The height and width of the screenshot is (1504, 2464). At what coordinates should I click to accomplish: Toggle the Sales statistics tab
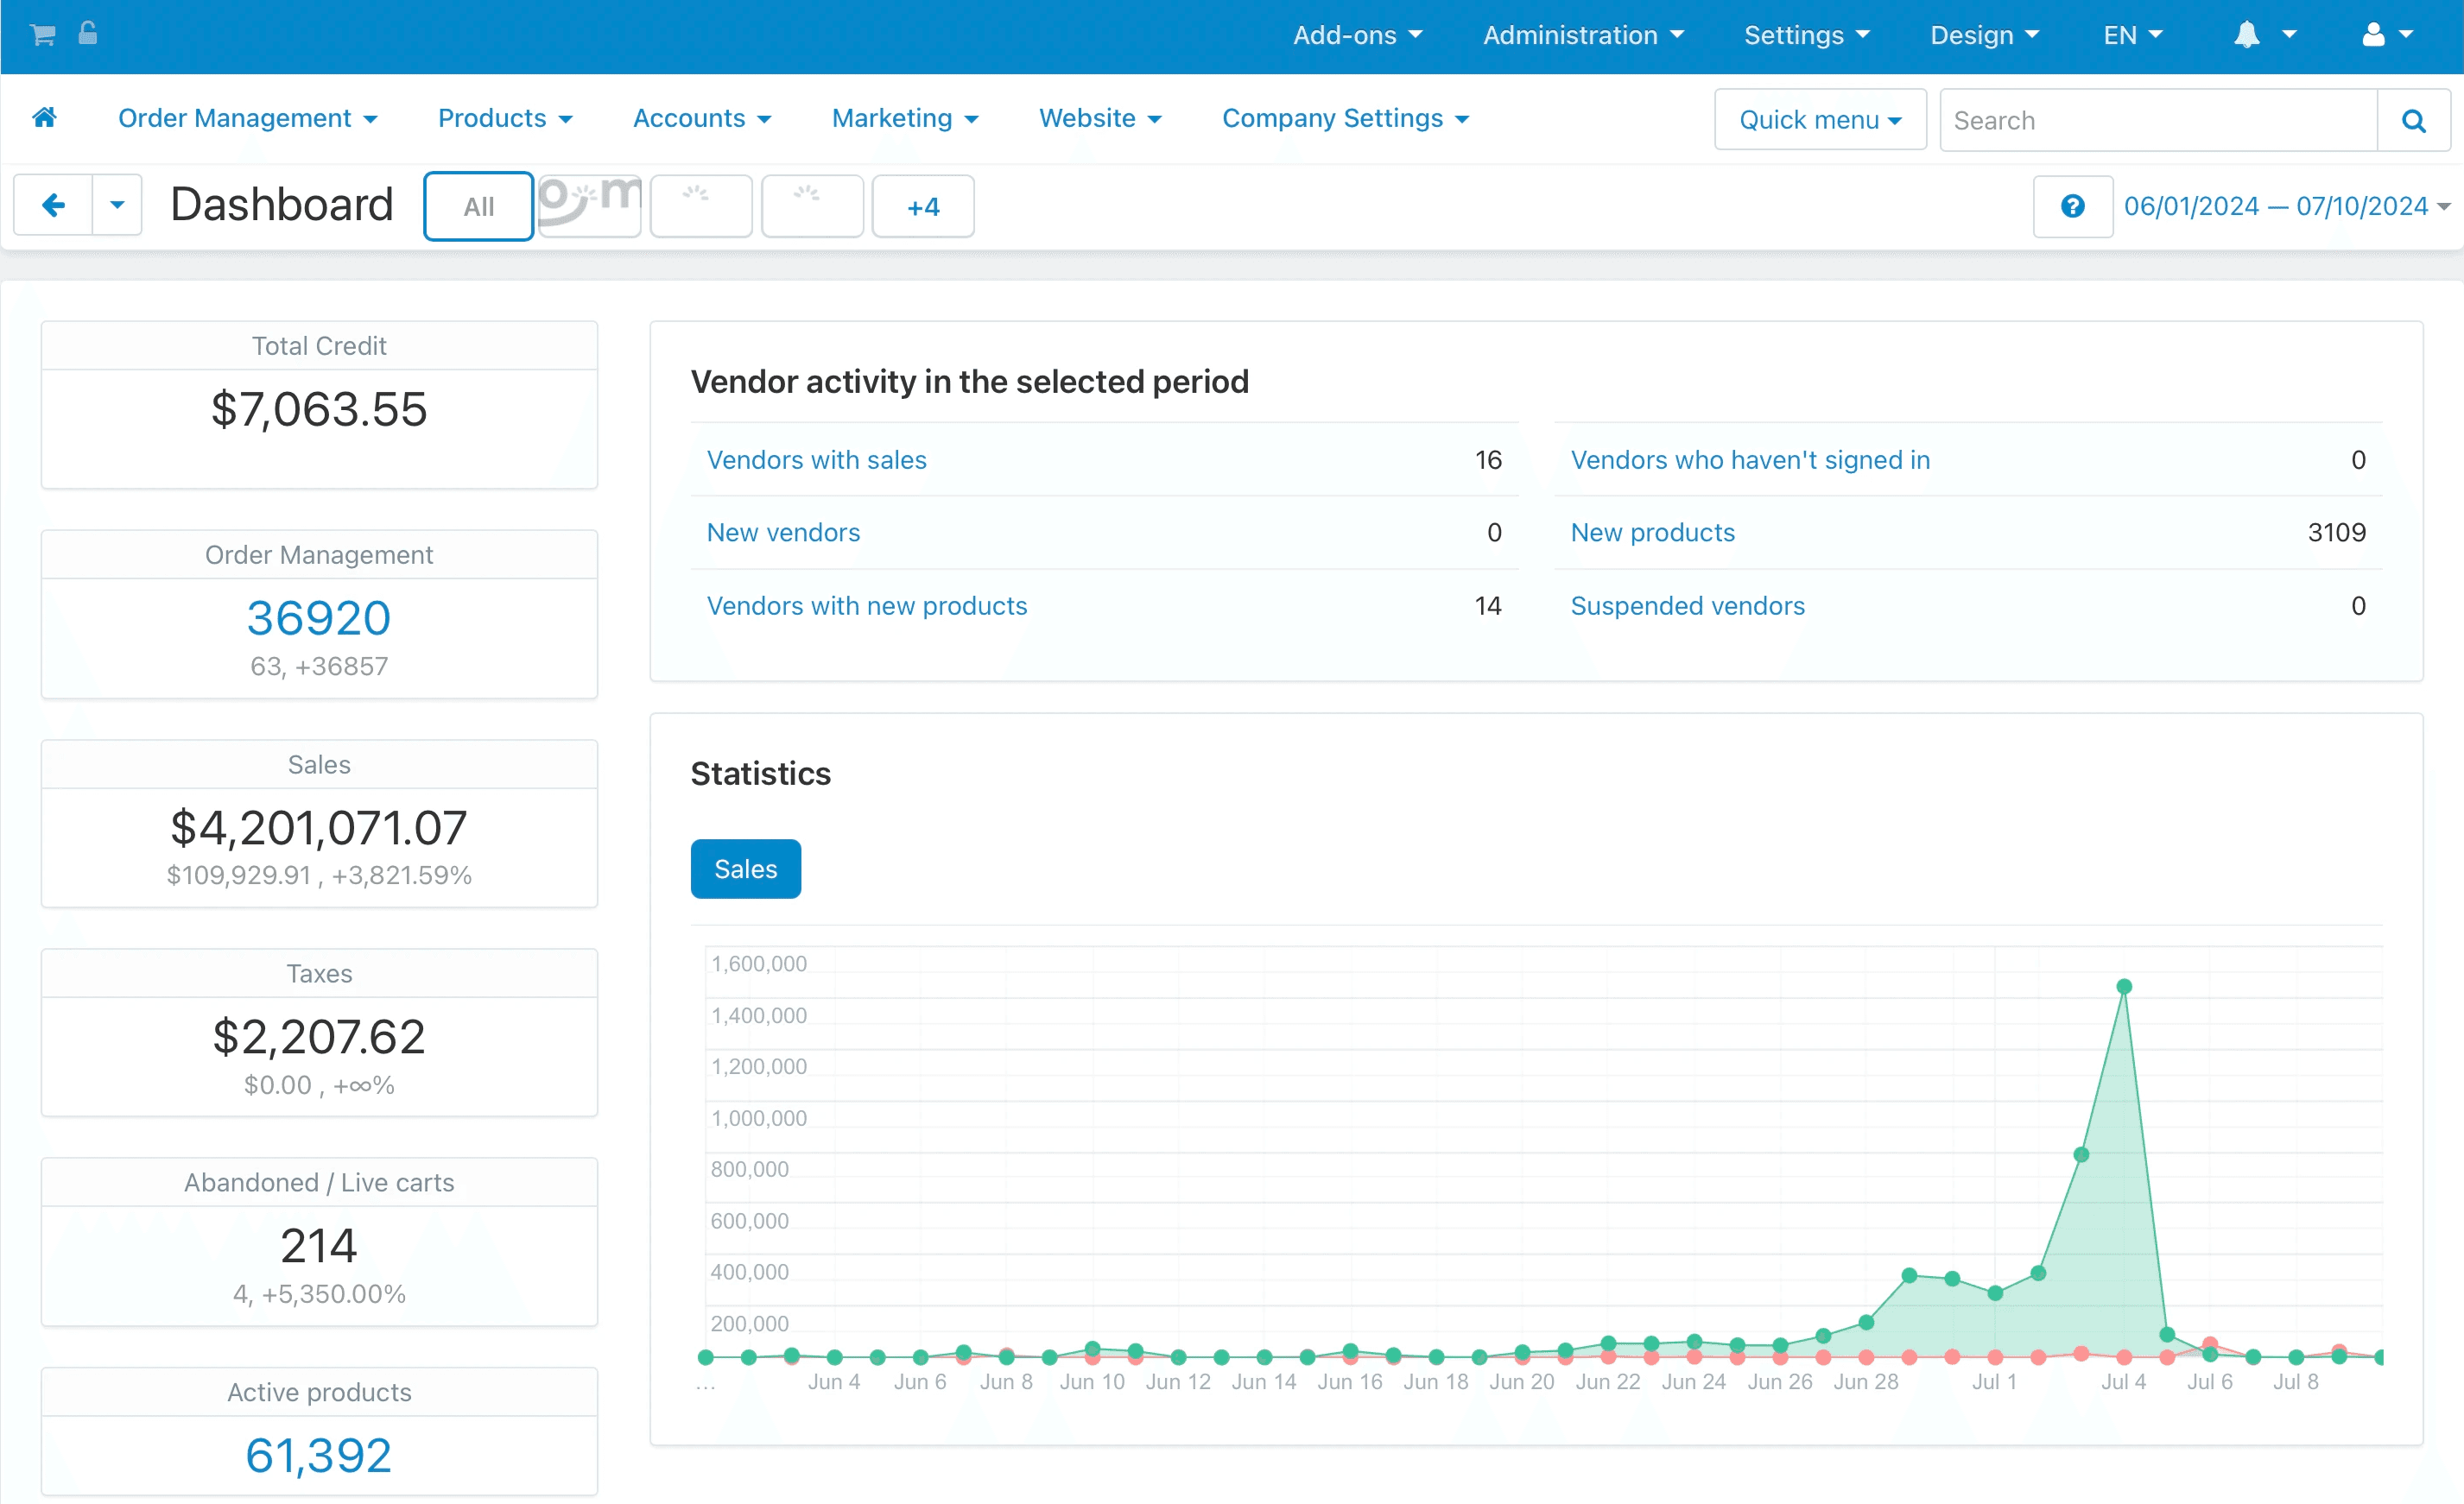pos(746,869)
